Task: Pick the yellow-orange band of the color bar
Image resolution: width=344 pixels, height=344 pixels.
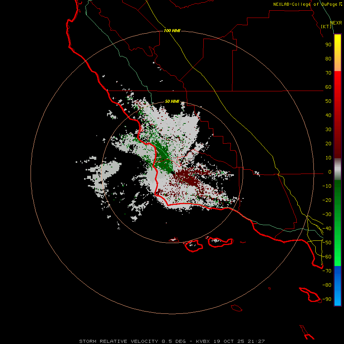Action: 338,53
